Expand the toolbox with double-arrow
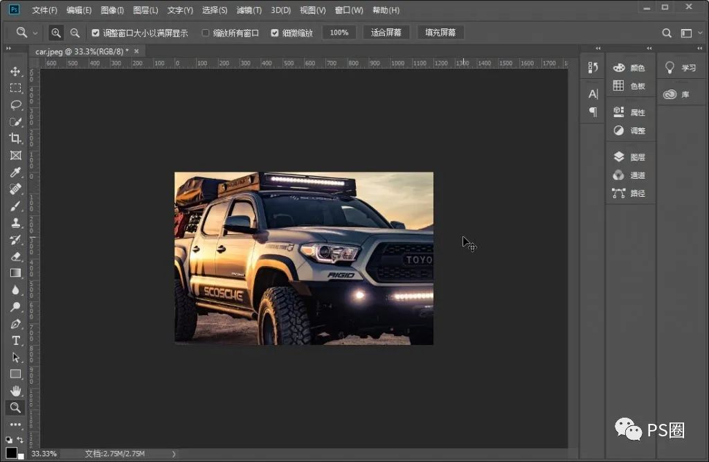 click(x=8, y=48)
